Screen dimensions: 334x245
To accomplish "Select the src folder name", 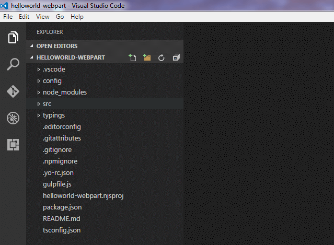I will click(47, 104).
